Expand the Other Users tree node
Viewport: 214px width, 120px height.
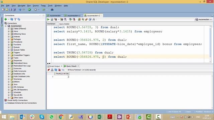tap(9, 98)
